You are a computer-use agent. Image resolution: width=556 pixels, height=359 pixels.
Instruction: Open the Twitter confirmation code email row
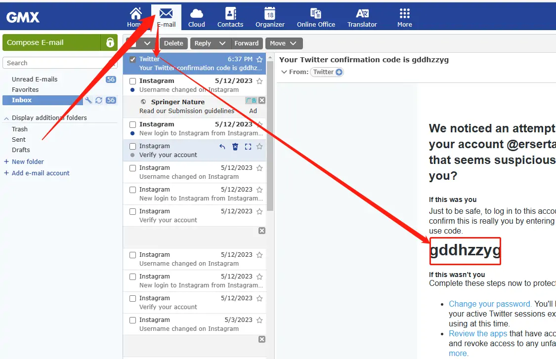[x=194, y=63]
